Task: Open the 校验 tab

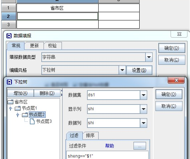Action: pyautogui.click(x=53, y=46)
